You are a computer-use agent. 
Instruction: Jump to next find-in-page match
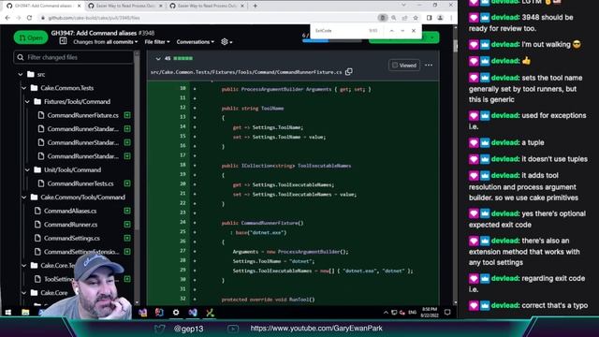(x=402, y=31)
